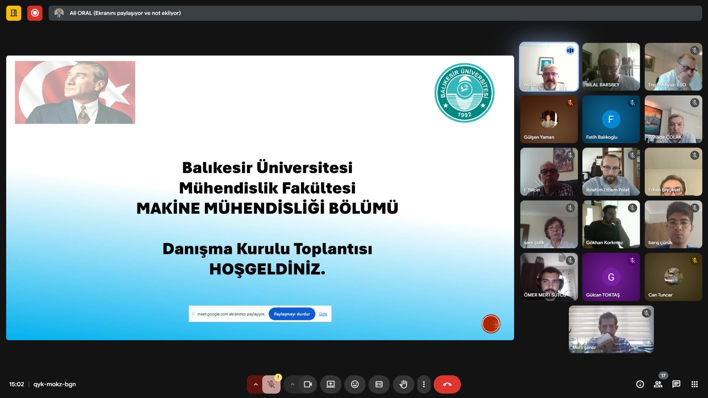Click the muted mic icon on İbrahim Ethem Polat's tile
The image size is (708, 398).
632,155
